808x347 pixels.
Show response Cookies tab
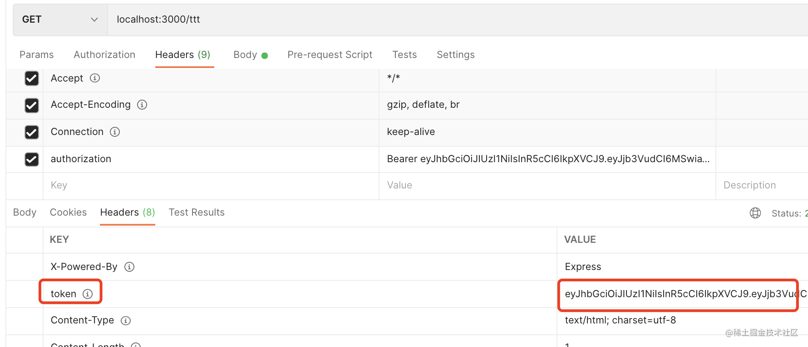[x=68, y=212]
